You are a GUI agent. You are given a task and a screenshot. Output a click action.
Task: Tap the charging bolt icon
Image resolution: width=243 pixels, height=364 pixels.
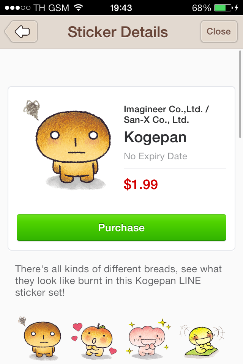point(237,8)
